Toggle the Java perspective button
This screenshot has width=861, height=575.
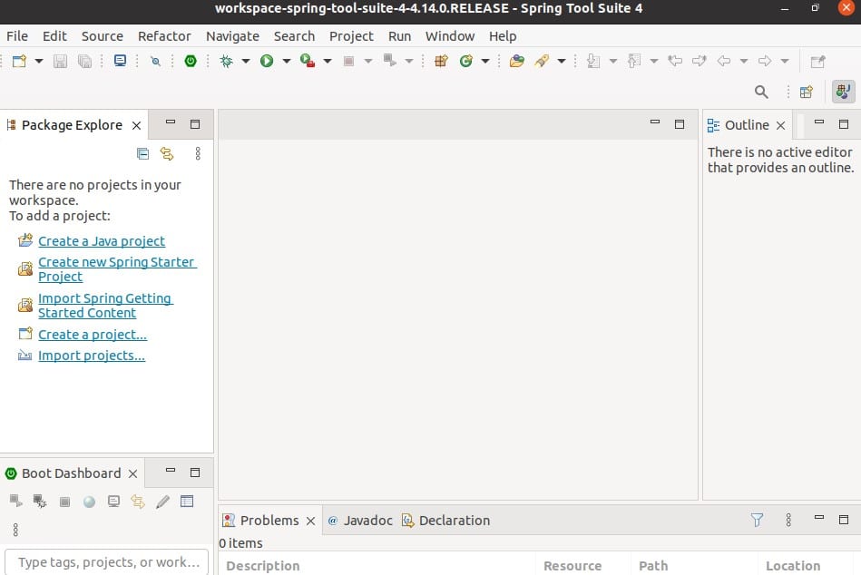coord(844,91)
